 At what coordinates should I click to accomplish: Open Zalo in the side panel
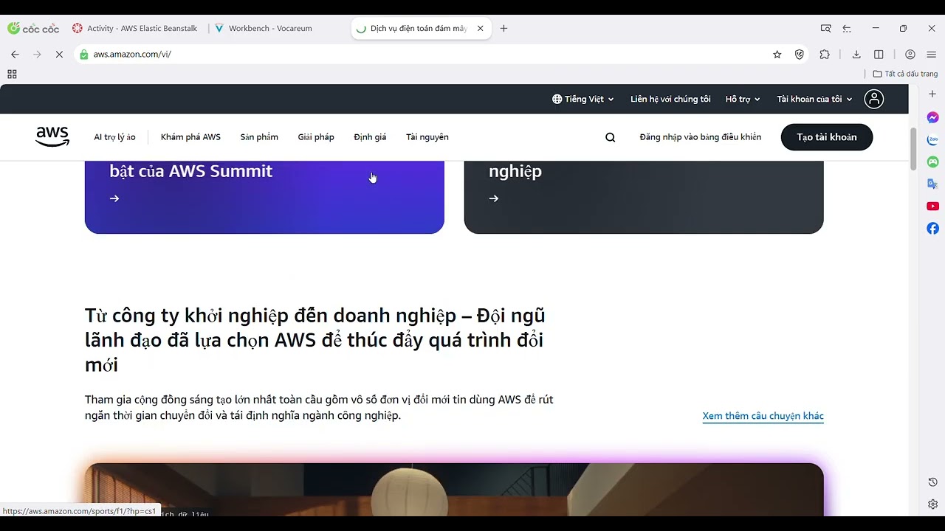click(933, 139)
